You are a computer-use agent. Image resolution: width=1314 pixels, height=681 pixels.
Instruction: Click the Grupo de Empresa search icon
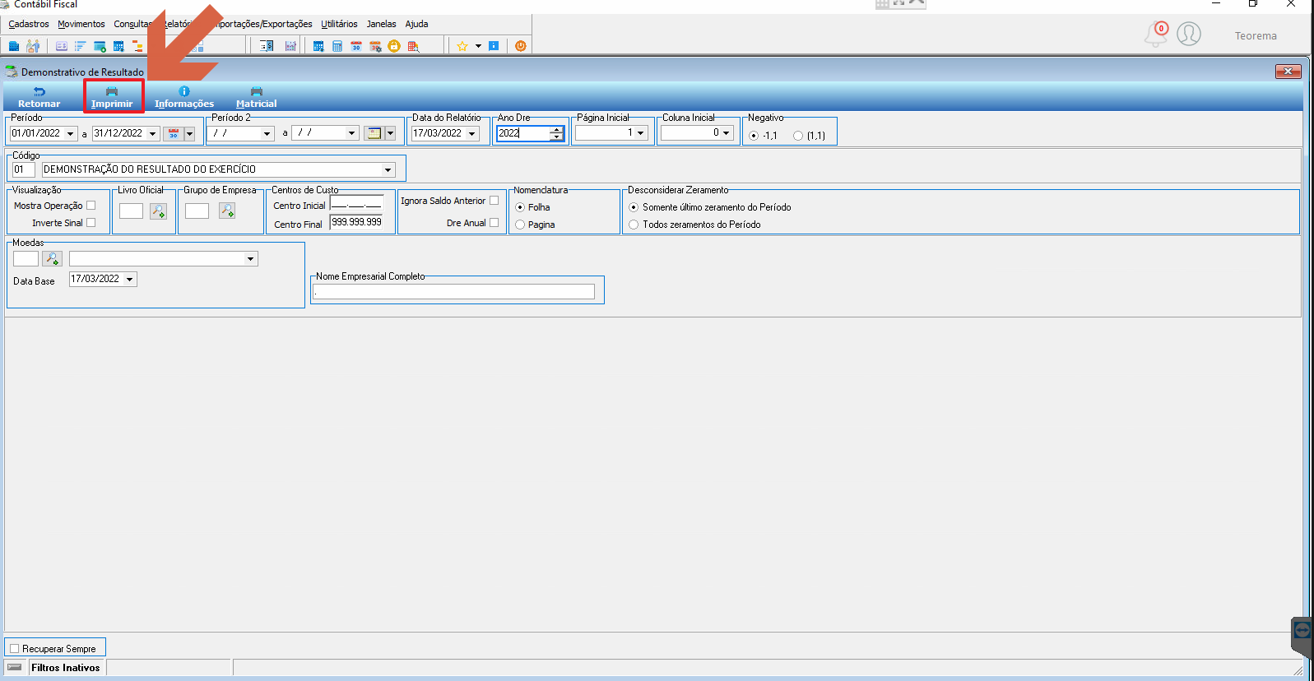227,211
